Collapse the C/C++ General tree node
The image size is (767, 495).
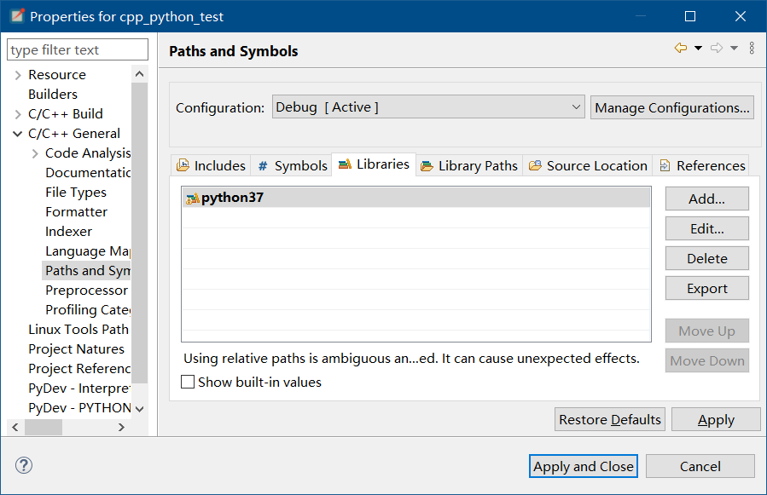tap(18, 134)
